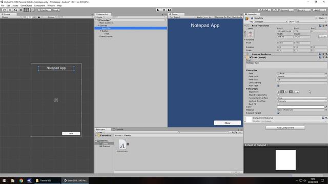The height and width of the screenshot is (184, 328).
Task: Open the Window menu
Action: pyautogui.click(x=51, y=6)
